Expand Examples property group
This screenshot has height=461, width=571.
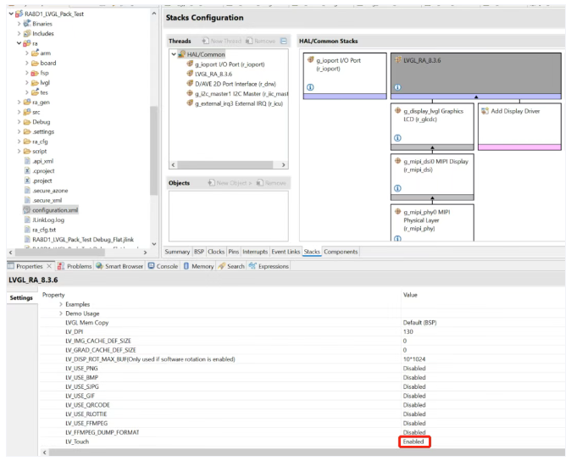(61, 304)
